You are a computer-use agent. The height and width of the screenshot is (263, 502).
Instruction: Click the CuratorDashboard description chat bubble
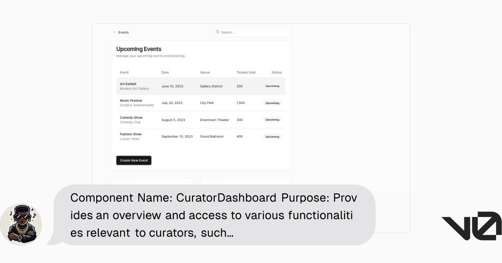coord(213,215)
